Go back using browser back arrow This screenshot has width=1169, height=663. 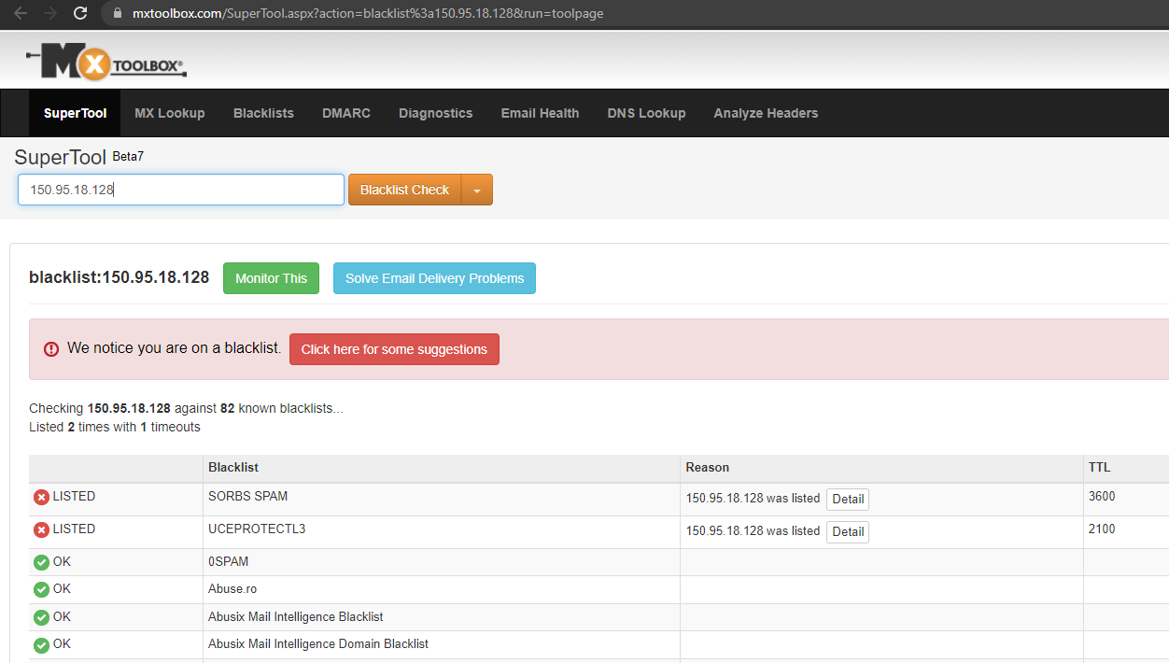point(21,14)
